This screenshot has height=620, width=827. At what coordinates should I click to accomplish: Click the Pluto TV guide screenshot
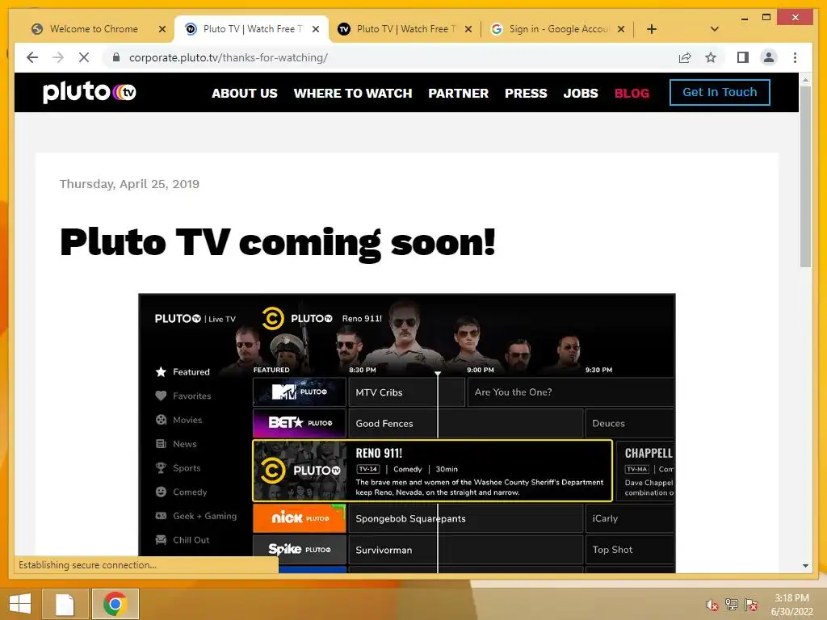407,433
